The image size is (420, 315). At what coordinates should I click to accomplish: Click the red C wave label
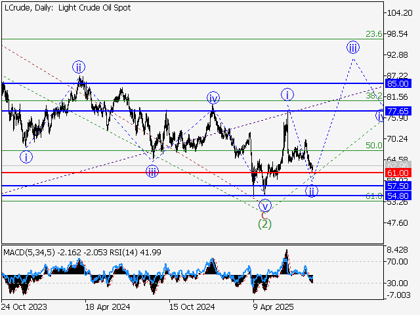(264, 215)
